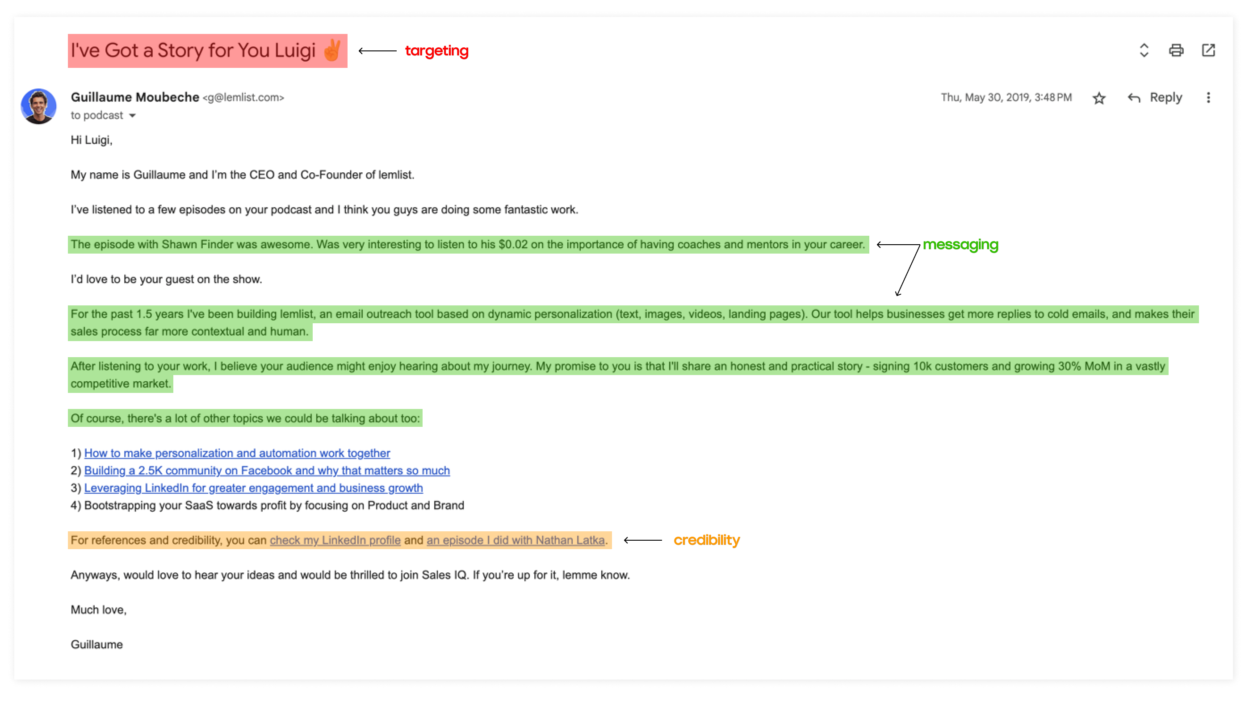
Task: Click the reply arrow icon
Action: pyautogui.click(x=1134, y=98)
